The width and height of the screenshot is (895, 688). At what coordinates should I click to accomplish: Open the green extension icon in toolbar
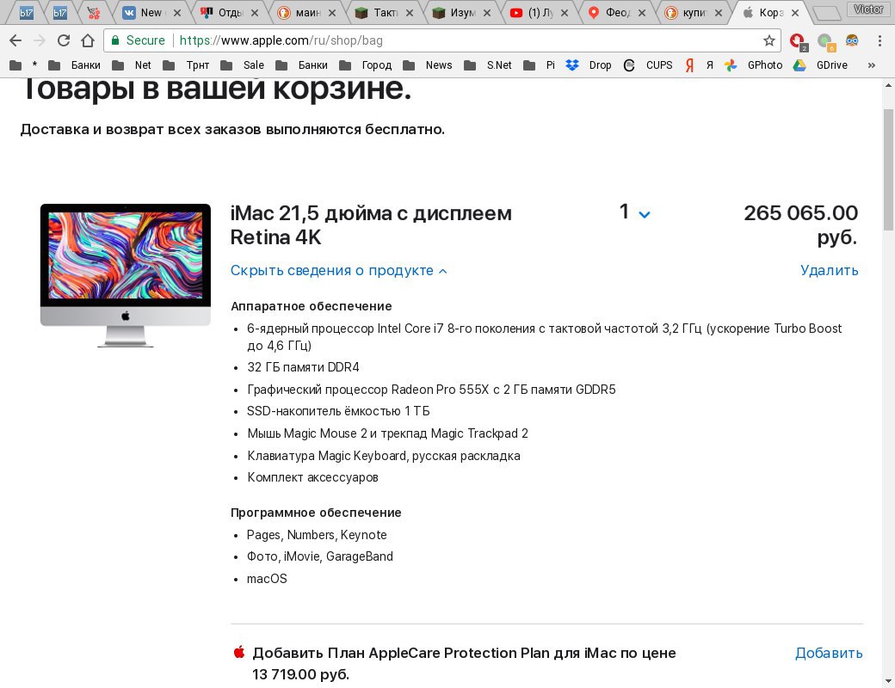[825, 41]
